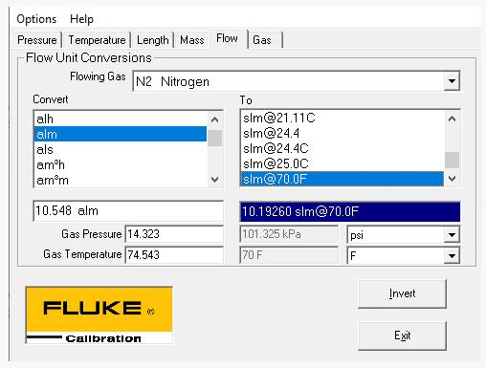Click the Invert button
Image resolution: width=486 pixels, height=368 pixels.
(x=402, y=293)
